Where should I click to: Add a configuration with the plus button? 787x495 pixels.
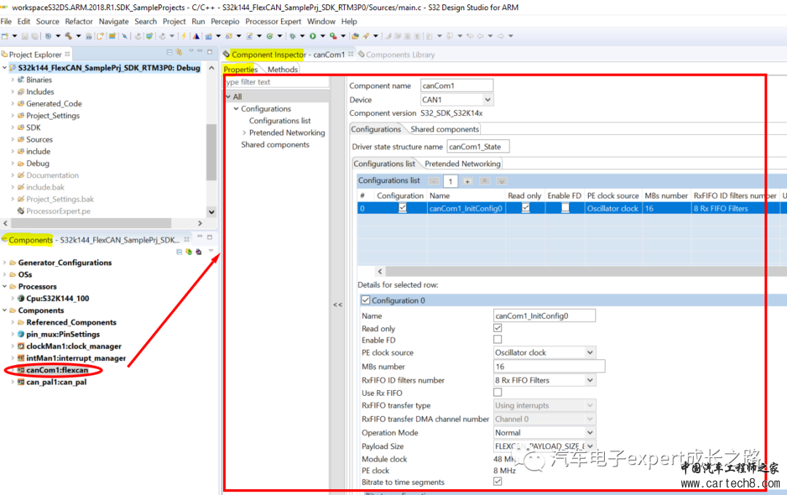click(x=467, y=182)
